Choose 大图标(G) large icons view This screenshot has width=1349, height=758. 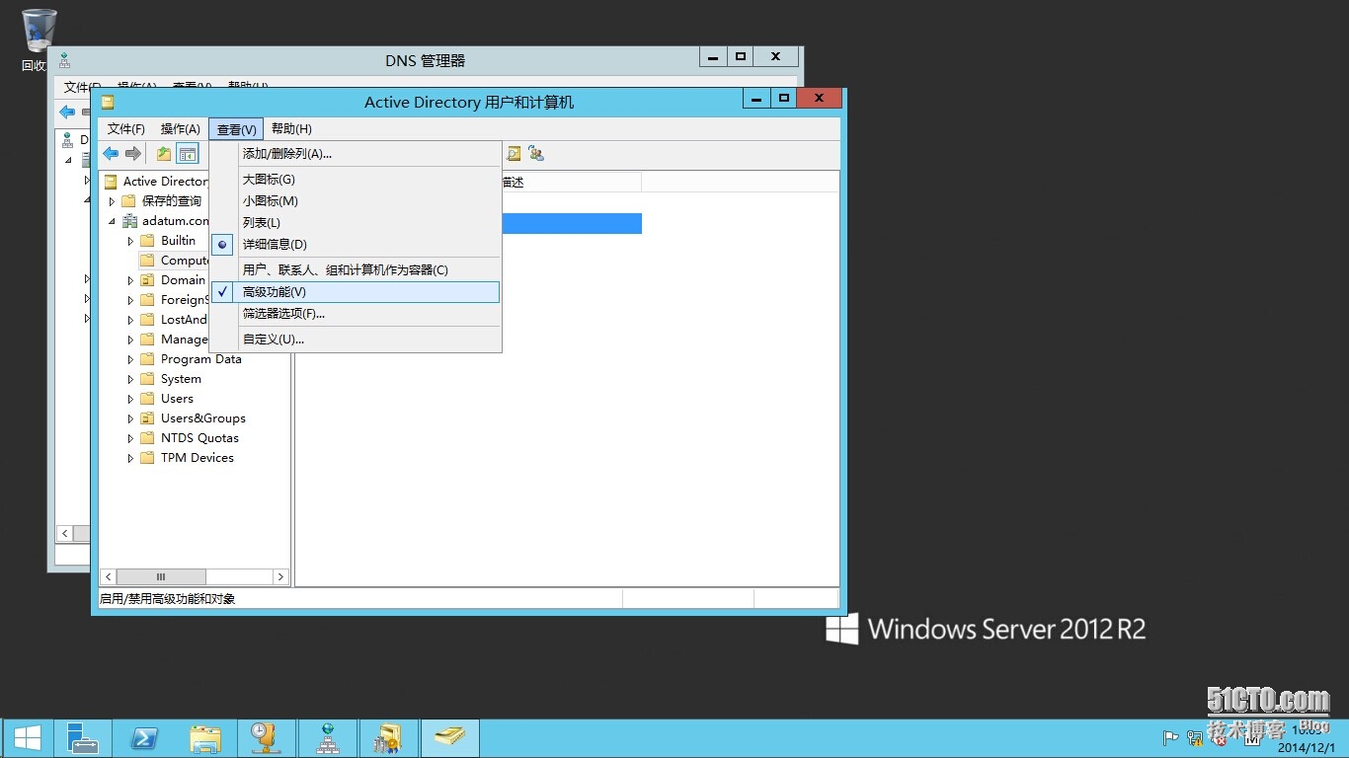point(356,180)
